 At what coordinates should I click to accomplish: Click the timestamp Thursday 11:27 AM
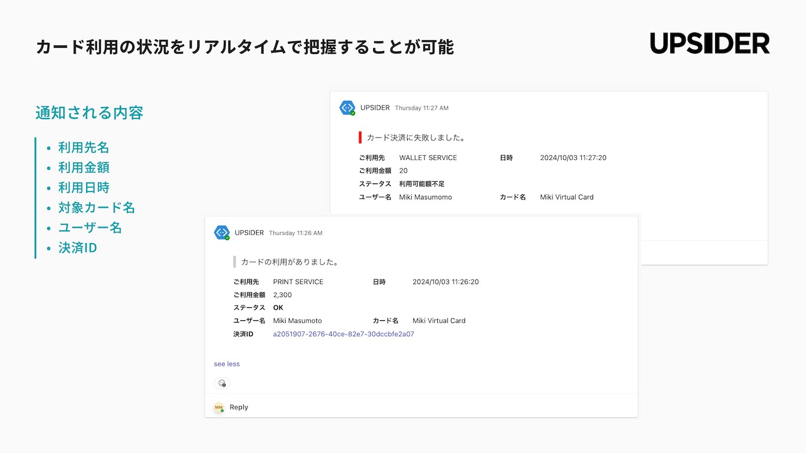(x=422, y=109)
